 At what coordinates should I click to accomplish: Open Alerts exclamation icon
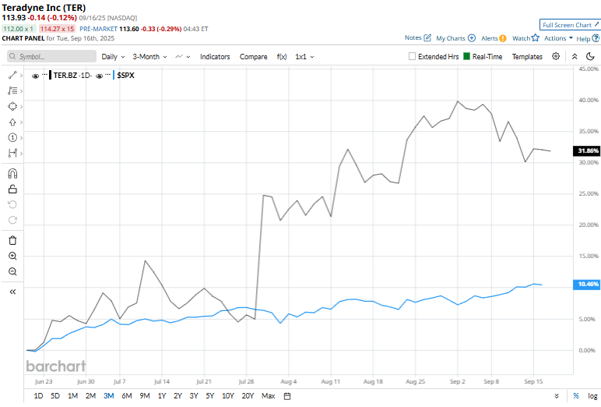503,38
